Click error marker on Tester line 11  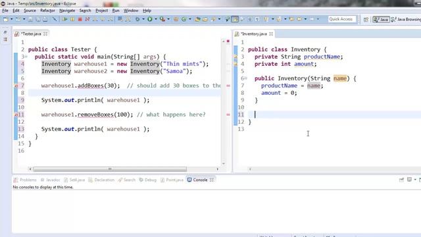pyautogui.click(x=16, y=115)
